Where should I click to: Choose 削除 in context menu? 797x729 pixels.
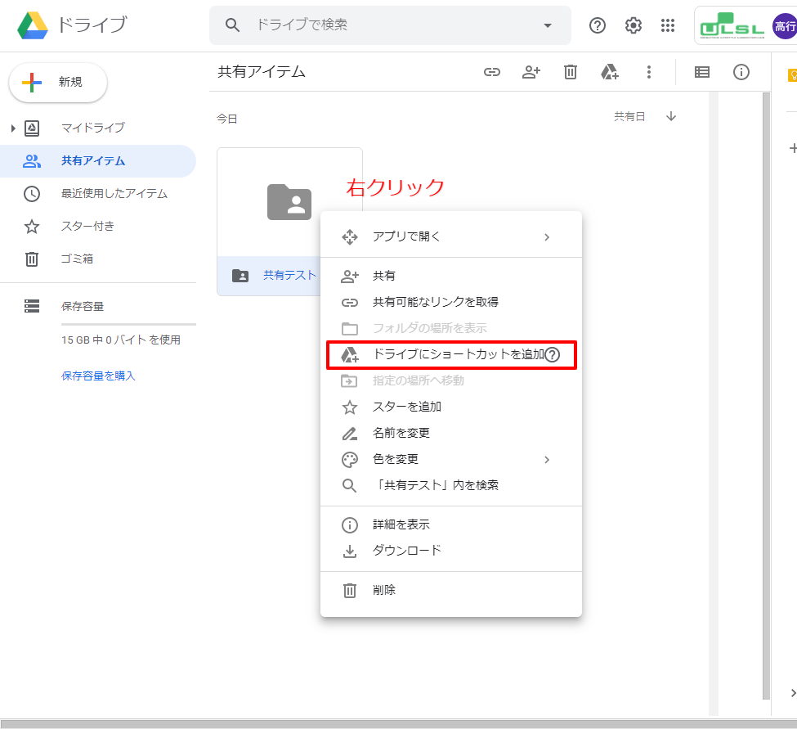[451, 590]
